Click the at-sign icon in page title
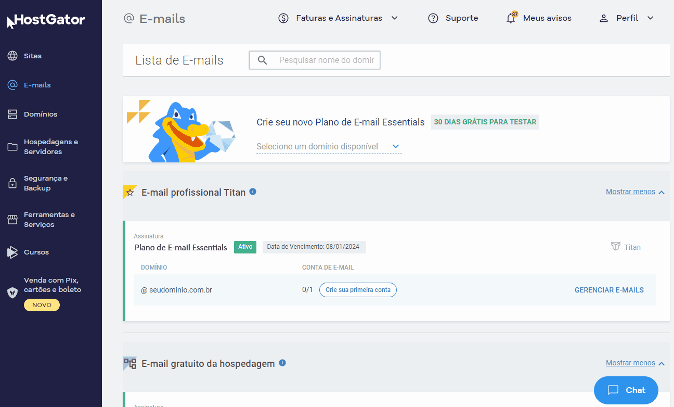Viewport: 674px width, 407px height. (x=129, y=19)
